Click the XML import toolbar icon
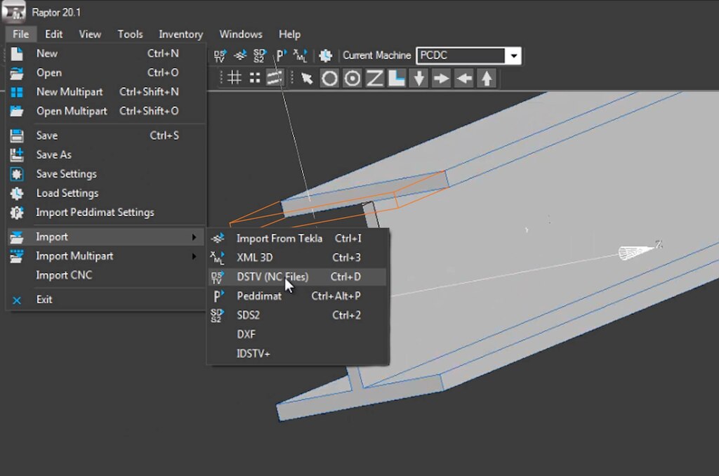The image size is (719, 476). [301, 55]
